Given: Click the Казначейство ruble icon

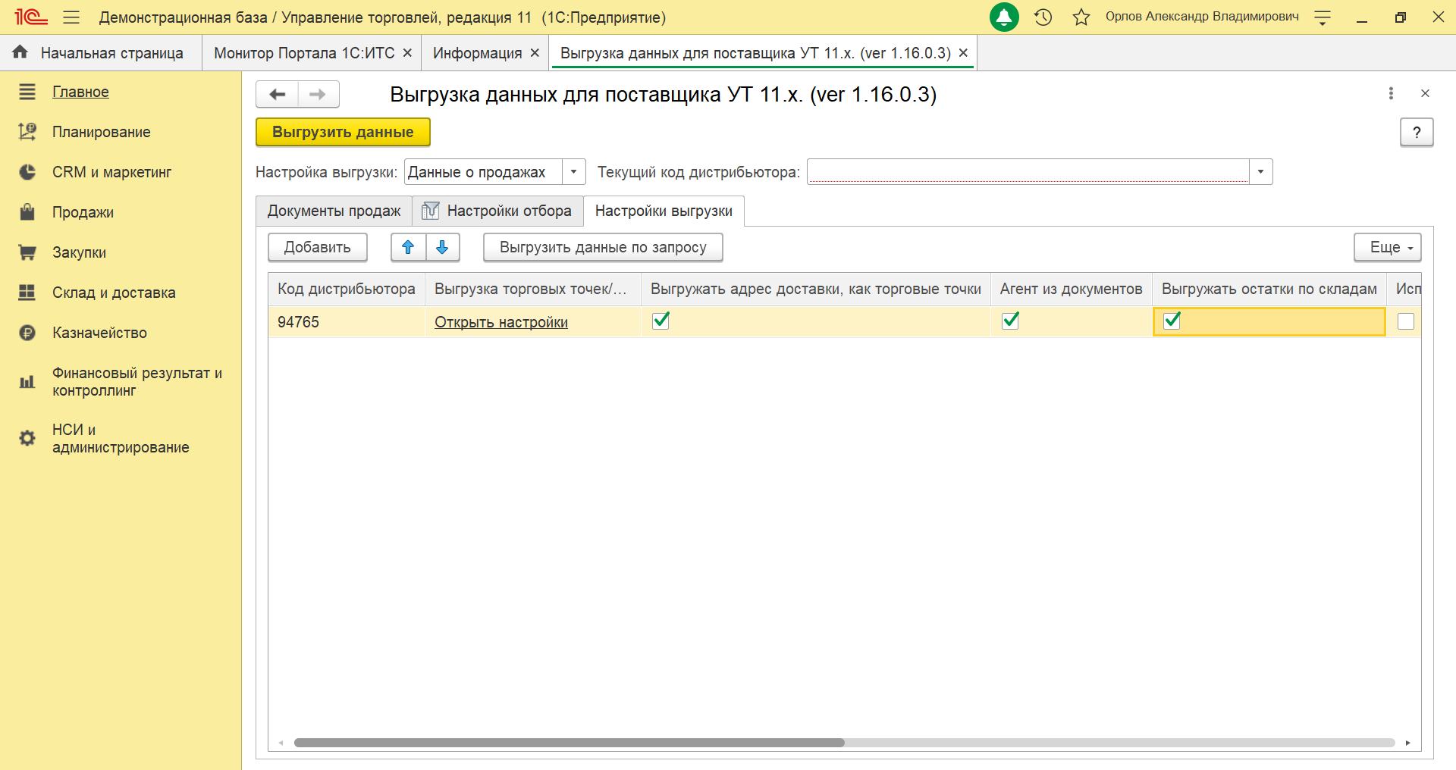Looking at the screenshot, I should pyautogui.click(x=27, y=333).
